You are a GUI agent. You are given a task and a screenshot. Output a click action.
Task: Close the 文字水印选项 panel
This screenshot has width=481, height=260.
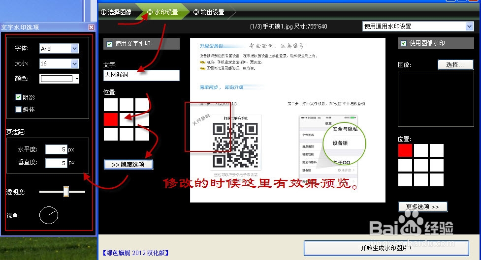(x=92, y=27)
